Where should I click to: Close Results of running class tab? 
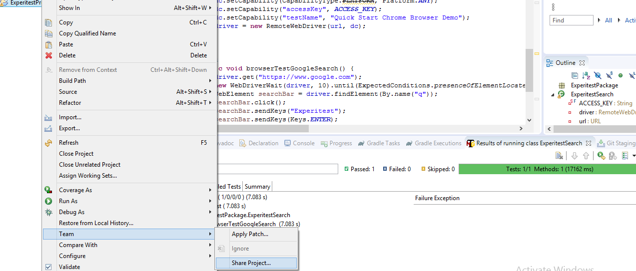pos(588,143)
